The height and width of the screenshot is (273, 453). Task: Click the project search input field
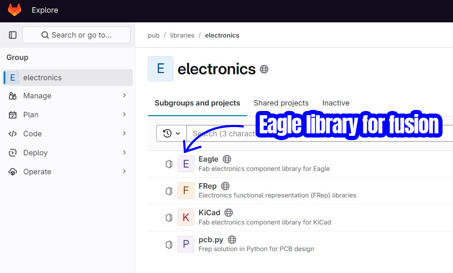(x=320, y=133)
